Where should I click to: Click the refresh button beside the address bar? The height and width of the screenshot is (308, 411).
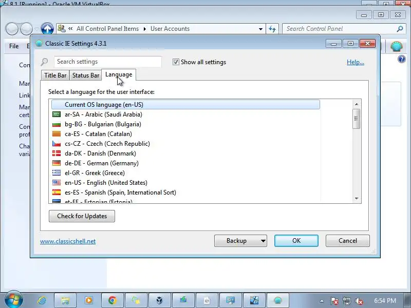272,29
